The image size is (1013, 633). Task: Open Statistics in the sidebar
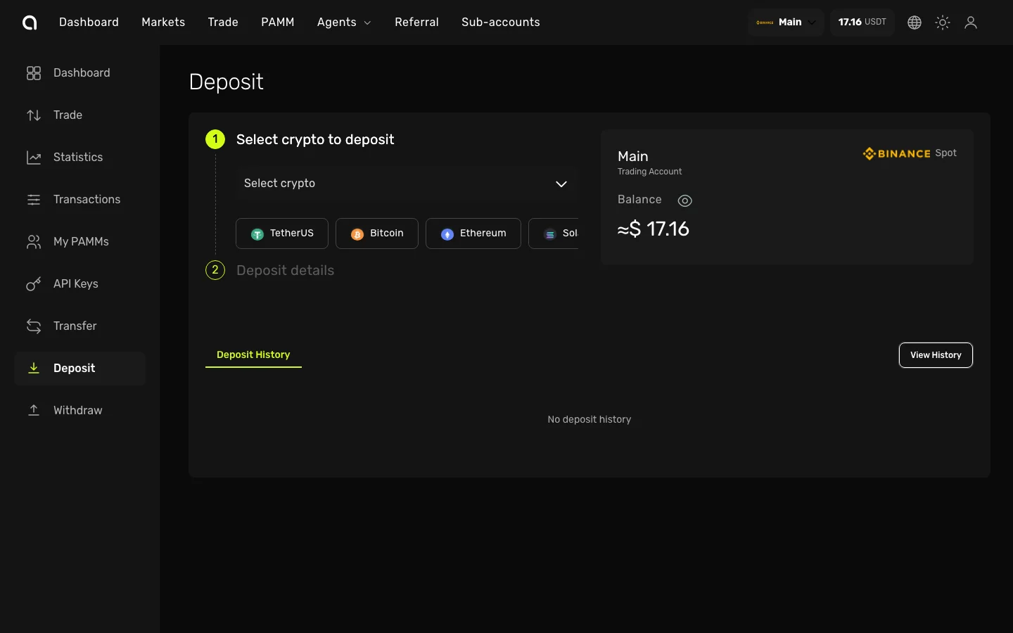[x=77, y=157]
